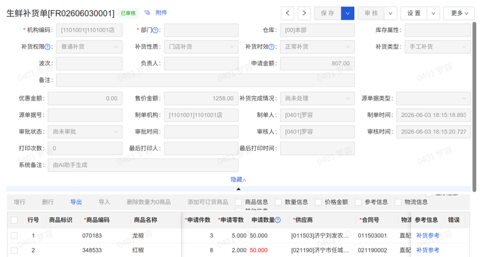This screenshot has height=257, width=480.
Task: Open 补货参考 link for row 龙椒
Action: click(x=428, y=235)
